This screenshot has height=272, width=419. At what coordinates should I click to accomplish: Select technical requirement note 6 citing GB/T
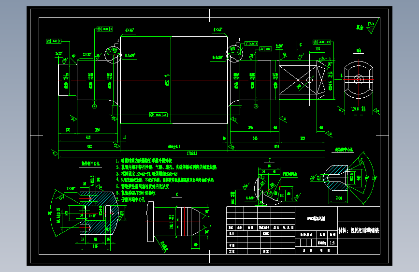pos(136,193)
